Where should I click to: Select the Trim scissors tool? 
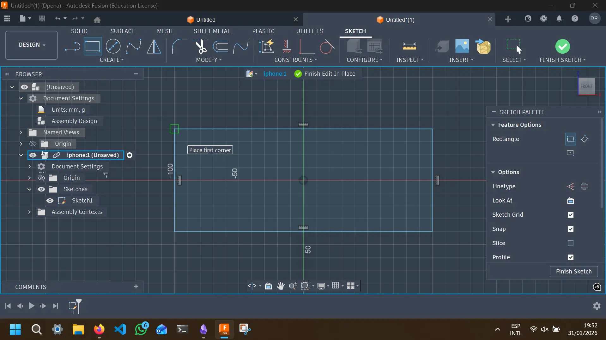[200, 46]
